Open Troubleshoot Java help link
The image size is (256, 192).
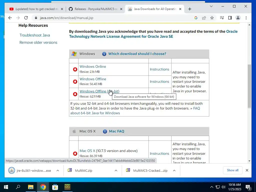tap(35, 35)
